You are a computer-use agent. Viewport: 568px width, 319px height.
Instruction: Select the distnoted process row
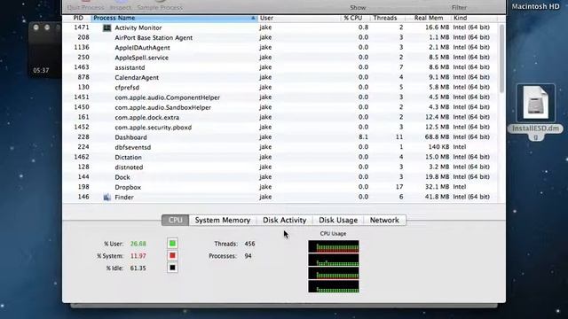coord(280,167)
